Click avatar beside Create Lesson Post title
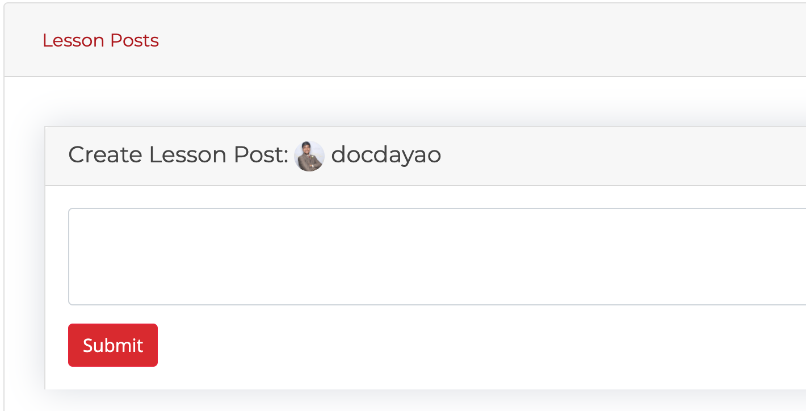Screen dimensions: 806x411 click(309, 156)
